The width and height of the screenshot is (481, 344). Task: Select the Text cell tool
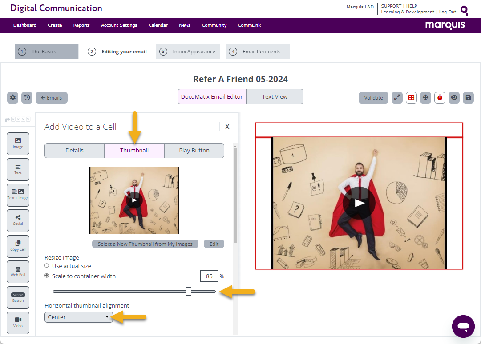18,169
